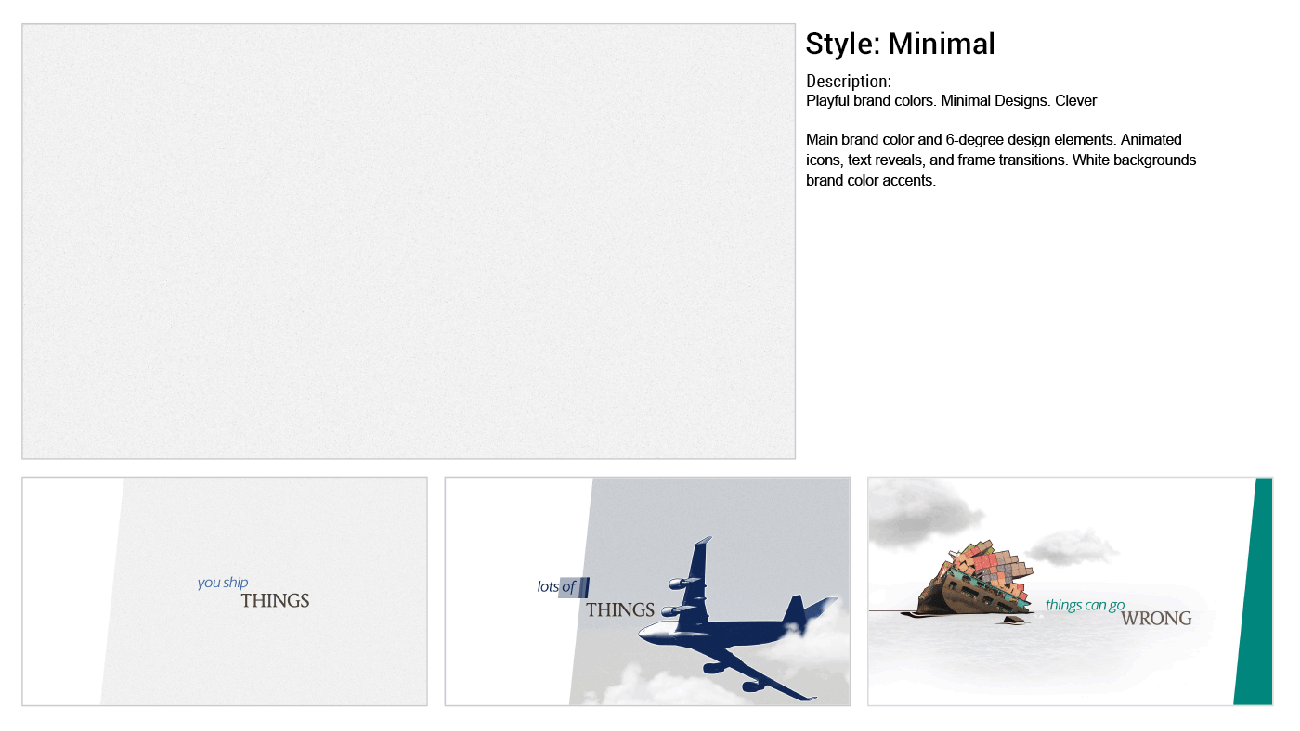The width and height of the screenshot is (1300, 731).
Task: Click the blue 'you ship' text
Action: click(223, 583)
